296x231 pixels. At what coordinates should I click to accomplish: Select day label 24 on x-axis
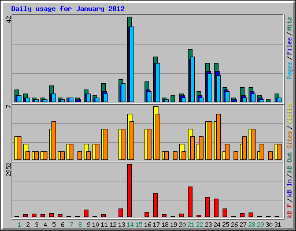coord(217,225)
